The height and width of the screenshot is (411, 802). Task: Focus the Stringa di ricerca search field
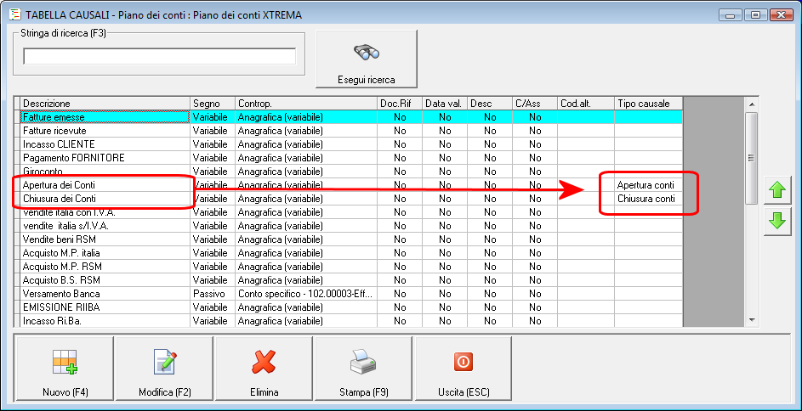click(160, 56)
